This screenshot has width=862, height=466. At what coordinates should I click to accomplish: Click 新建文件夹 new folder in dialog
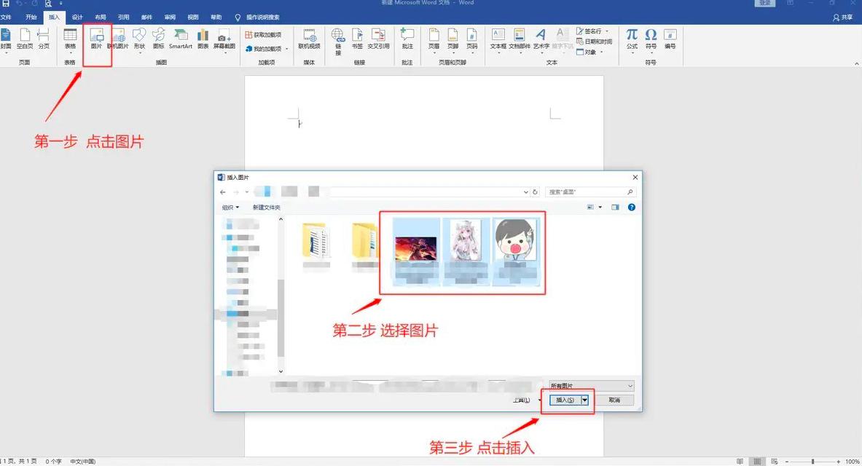[266, 208]
